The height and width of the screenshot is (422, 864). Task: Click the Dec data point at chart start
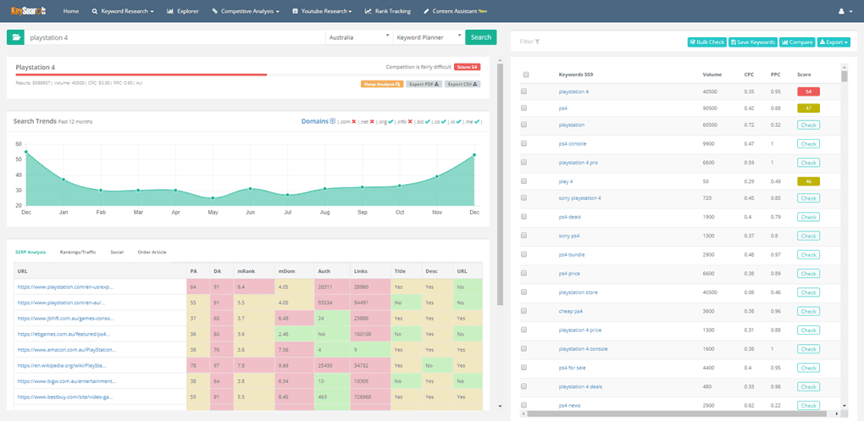[26, 152]
